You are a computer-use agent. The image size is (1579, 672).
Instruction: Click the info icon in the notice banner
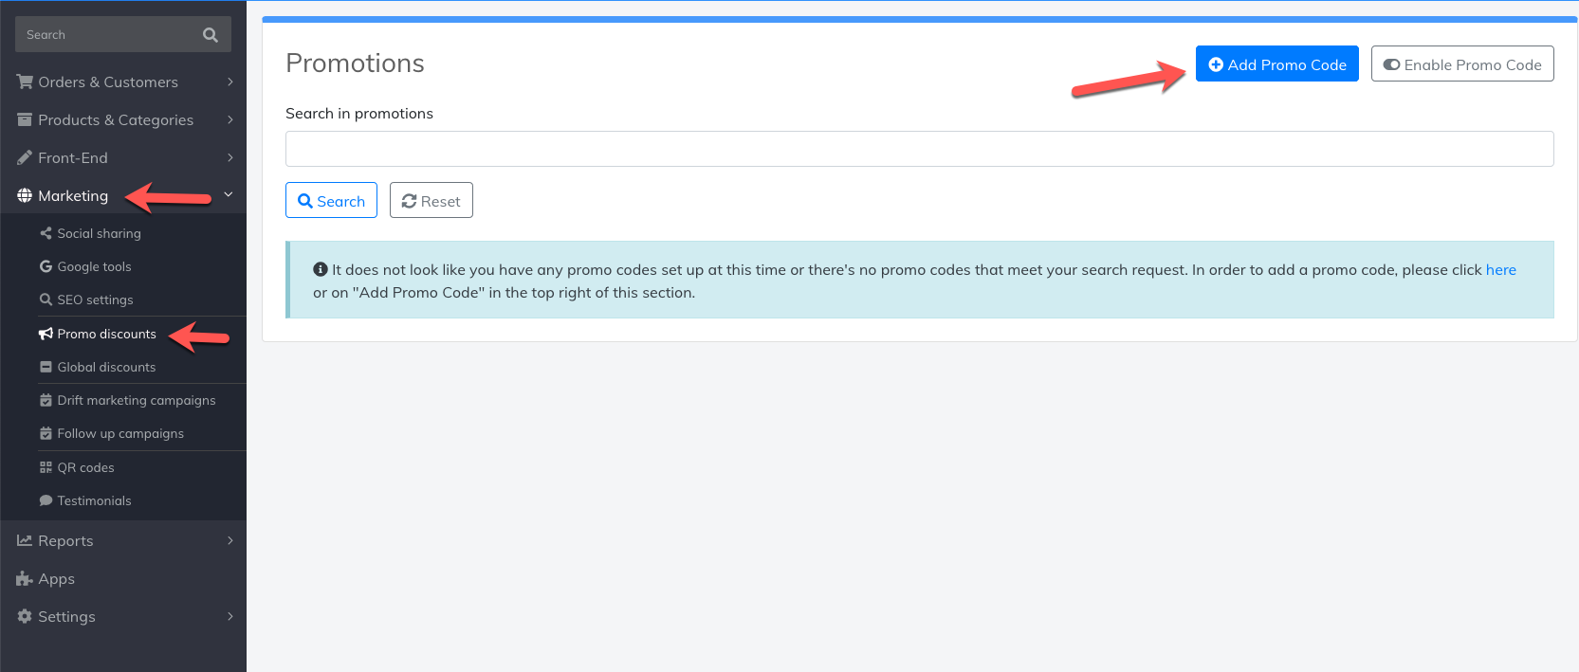pos(321,269)
